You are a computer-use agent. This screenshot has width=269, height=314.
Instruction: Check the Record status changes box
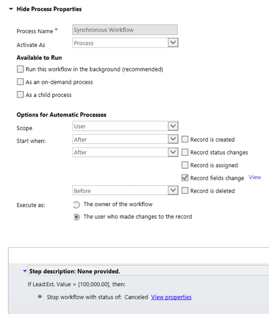coord(185,152)
